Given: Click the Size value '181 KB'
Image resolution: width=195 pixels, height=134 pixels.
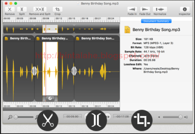Looking at the screenshot, I should (148, 39).
